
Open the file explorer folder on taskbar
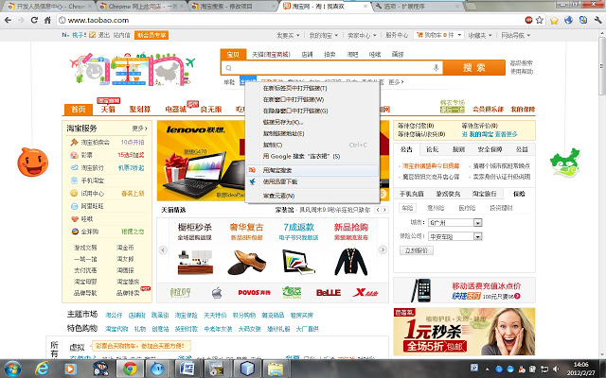(276, 369)
